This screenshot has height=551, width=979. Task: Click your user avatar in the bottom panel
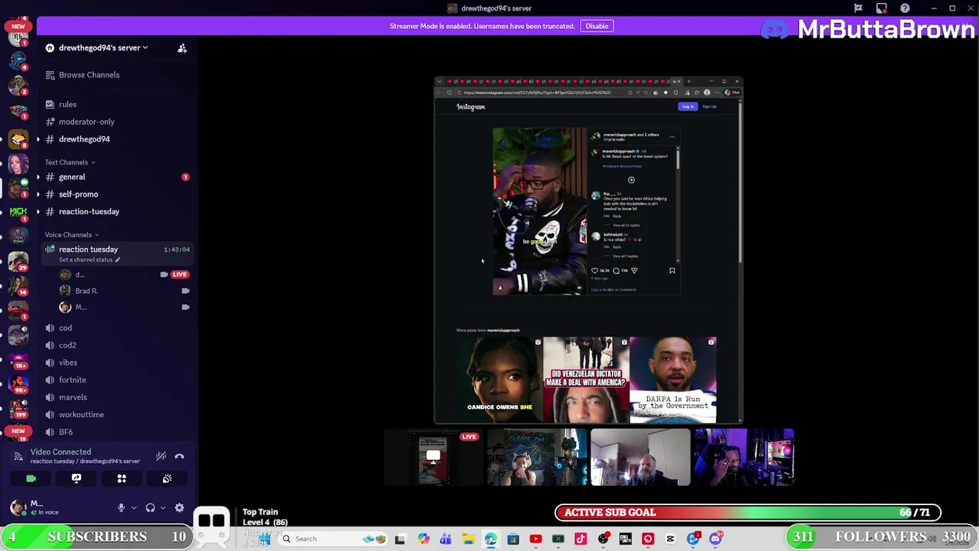coord(17,507)
